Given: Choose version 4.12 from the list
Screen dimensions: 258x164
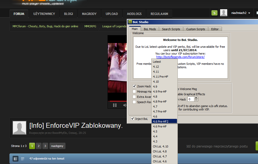Looking at the screenshot, I should click(164, 67).
